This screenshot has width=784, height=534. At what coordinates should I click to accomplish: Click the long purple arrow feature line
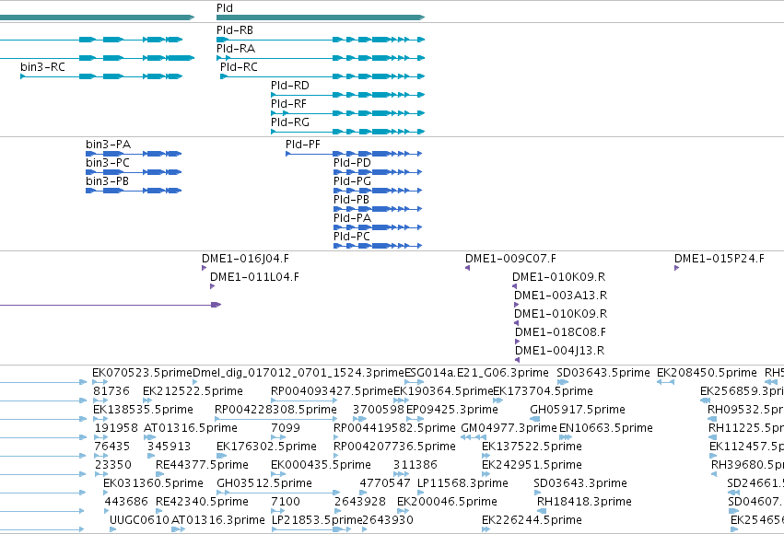pos(110,305)
